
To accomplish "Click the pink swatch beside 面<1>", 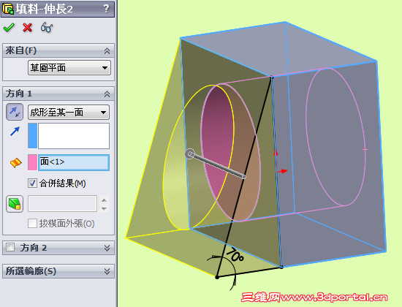I will (x=33, y=162).
